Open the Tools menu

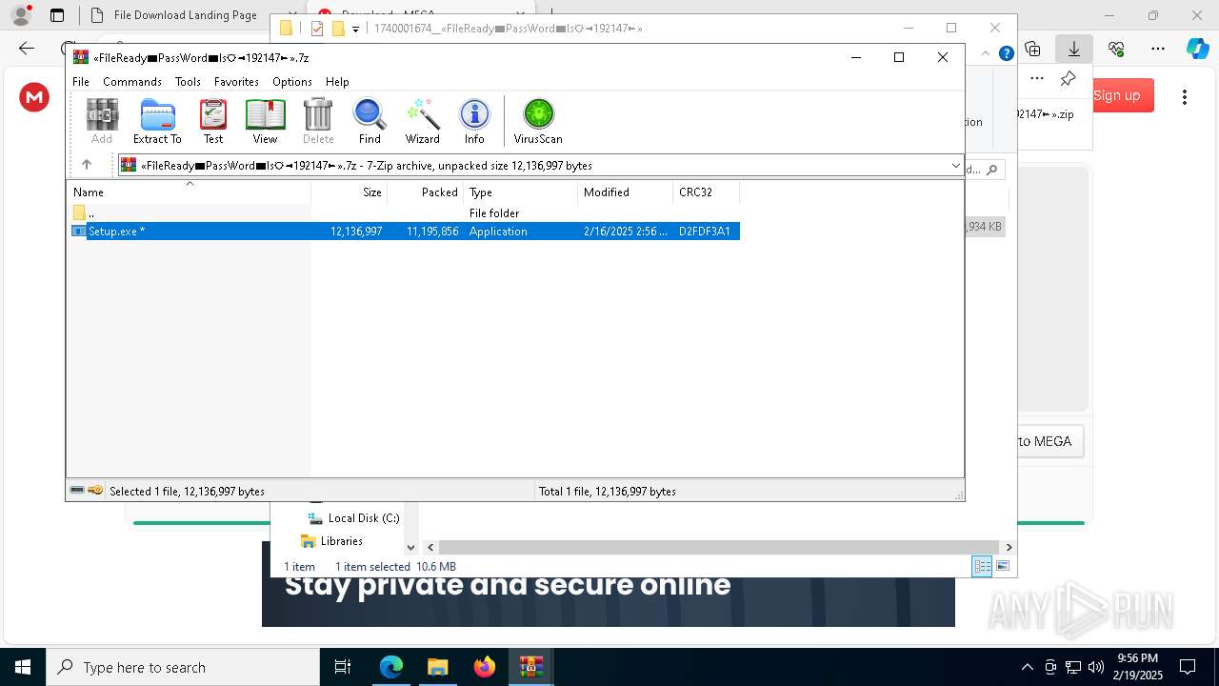click(x=188, y=82)
